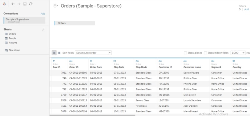Click the forward arrow icon
Screen dimensions: 250x116
(19, 4)
